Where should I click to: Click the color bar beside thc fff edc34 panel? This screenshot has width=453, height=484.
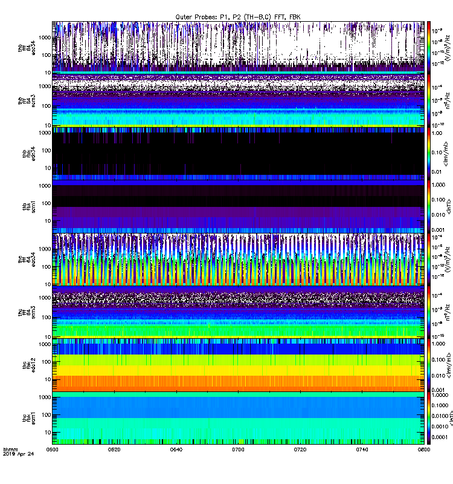point(429,260)
